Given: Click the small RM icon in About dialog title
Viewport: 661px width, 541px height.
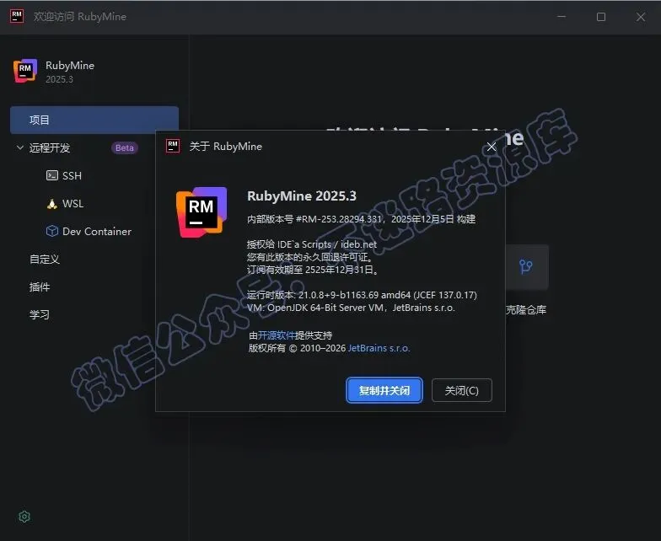Looking at the screenshot, I should coord(173,147).
